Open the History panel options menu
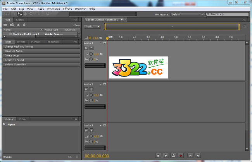Image resolution: width=252 pixels, height=162 pixels. pyautogui.click(x=75, y=119)
